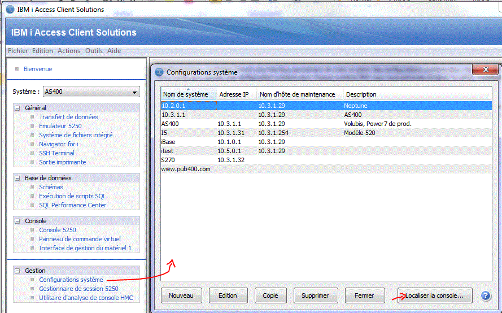
Task: Click the Supprimer button
Action: (315, 295)
